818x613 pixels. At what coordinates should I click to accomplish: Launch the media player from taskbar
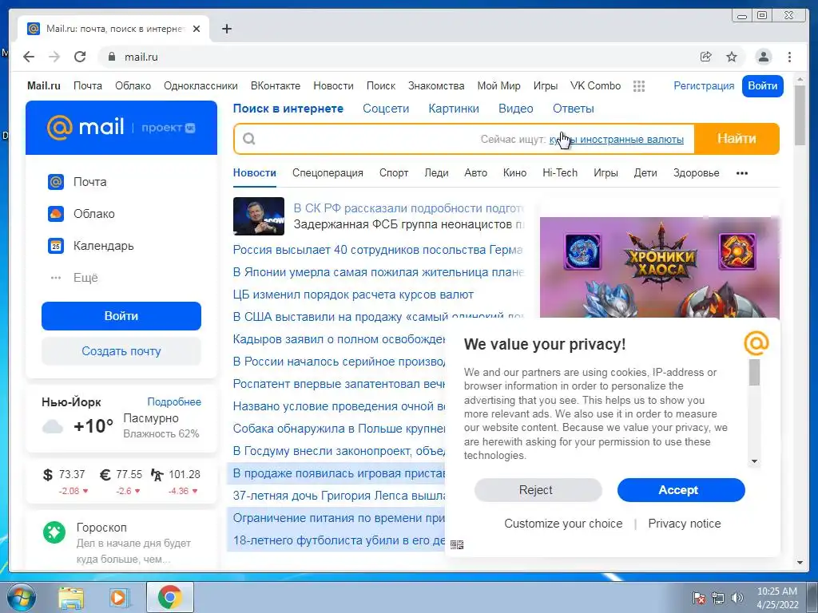[120, 597]
